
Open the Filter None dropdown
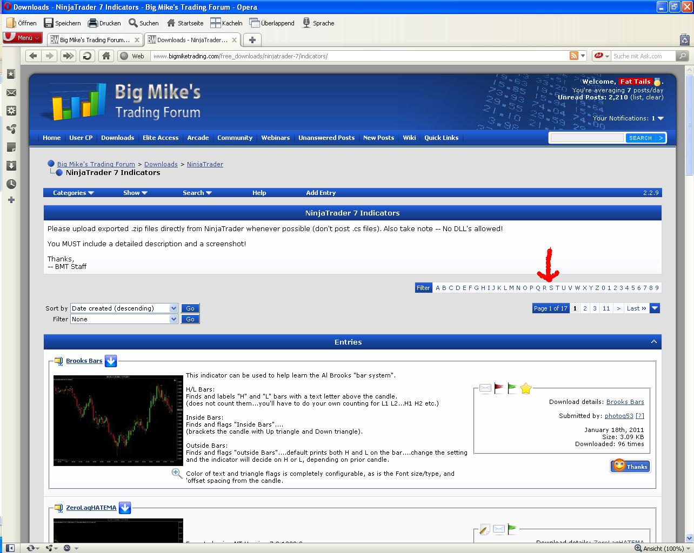(x=124, y=319)
